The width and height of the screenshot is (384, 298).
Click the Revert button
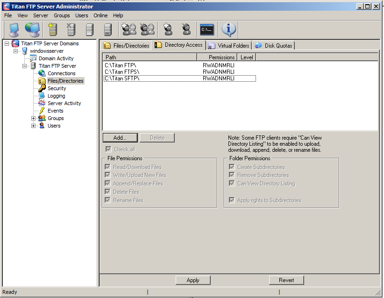click(x=286, y=280)
